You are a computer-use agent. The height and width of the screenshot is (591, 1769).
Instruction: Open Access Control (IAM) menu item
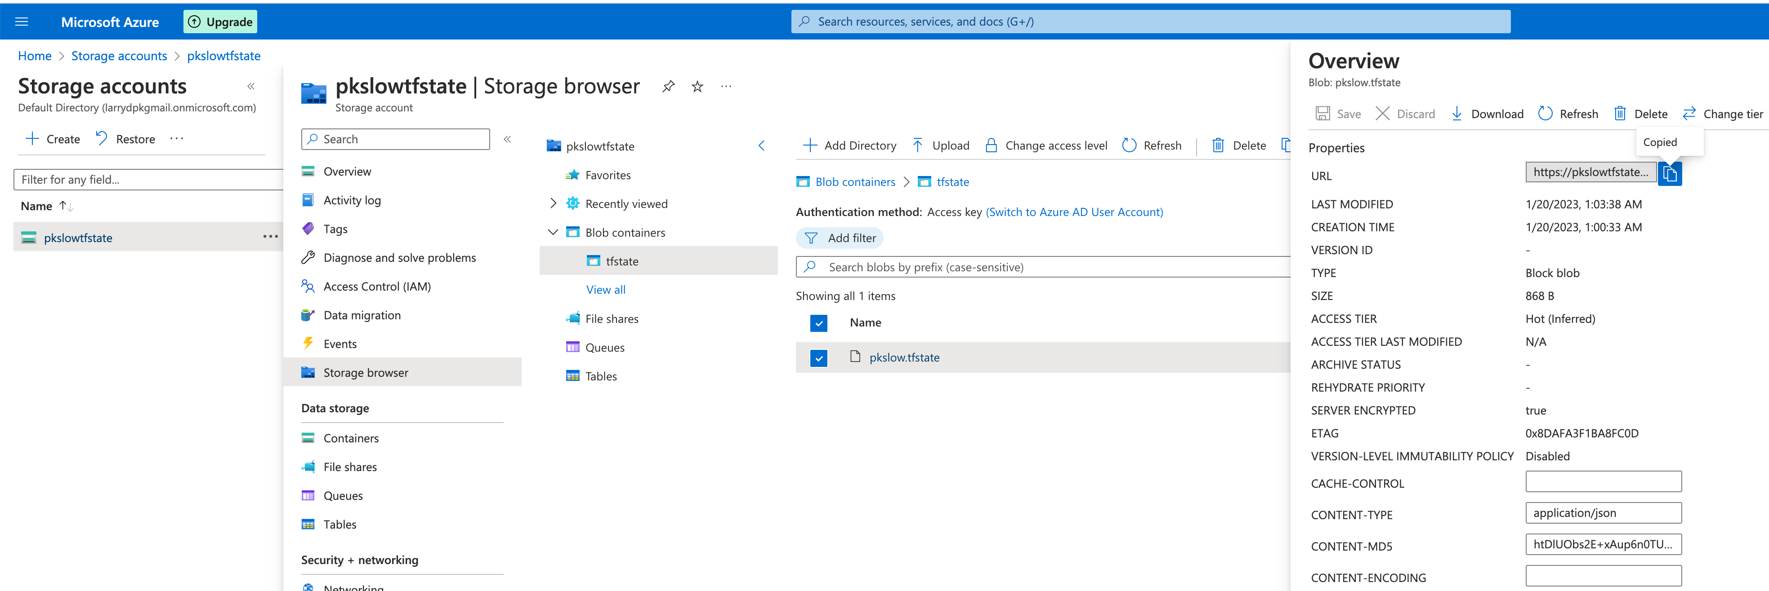tap(376, 287)
